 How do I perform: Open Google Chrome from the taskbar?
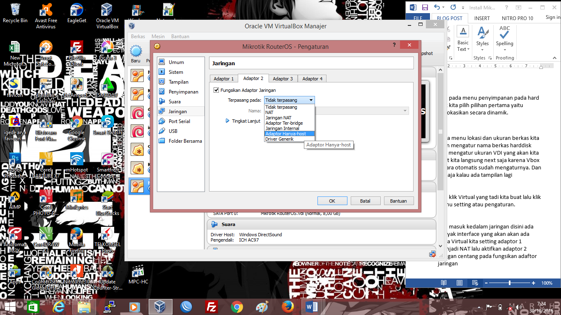coord(237,307)
